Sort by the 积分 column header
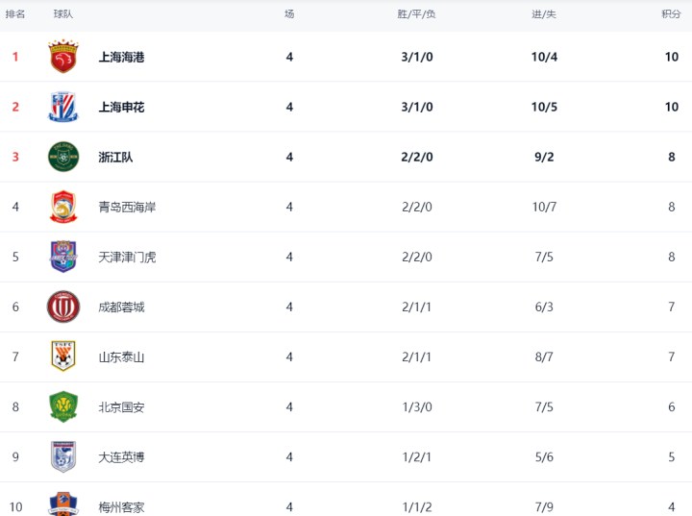Image resolution: width=692 pixels, height=516 pixels. pos(671,14)
